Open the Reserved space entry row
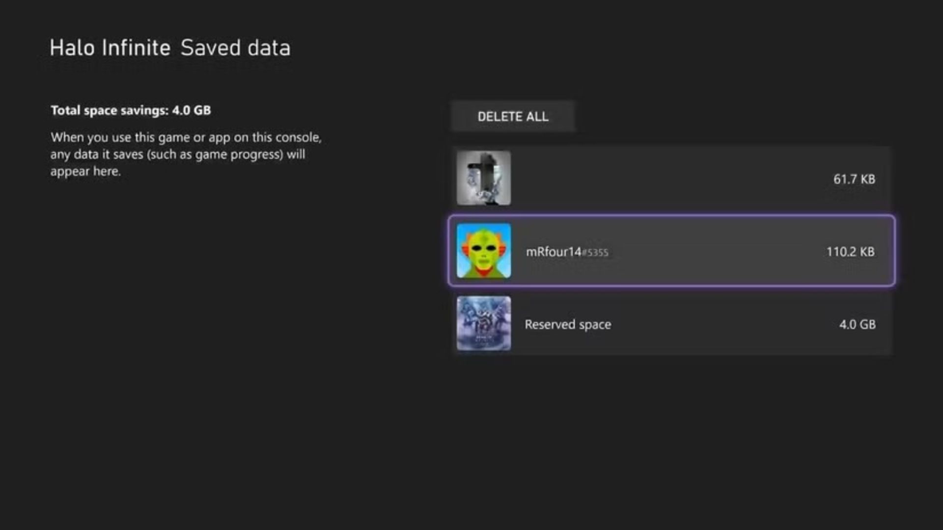The image size is (943, 530). (712, 324)
